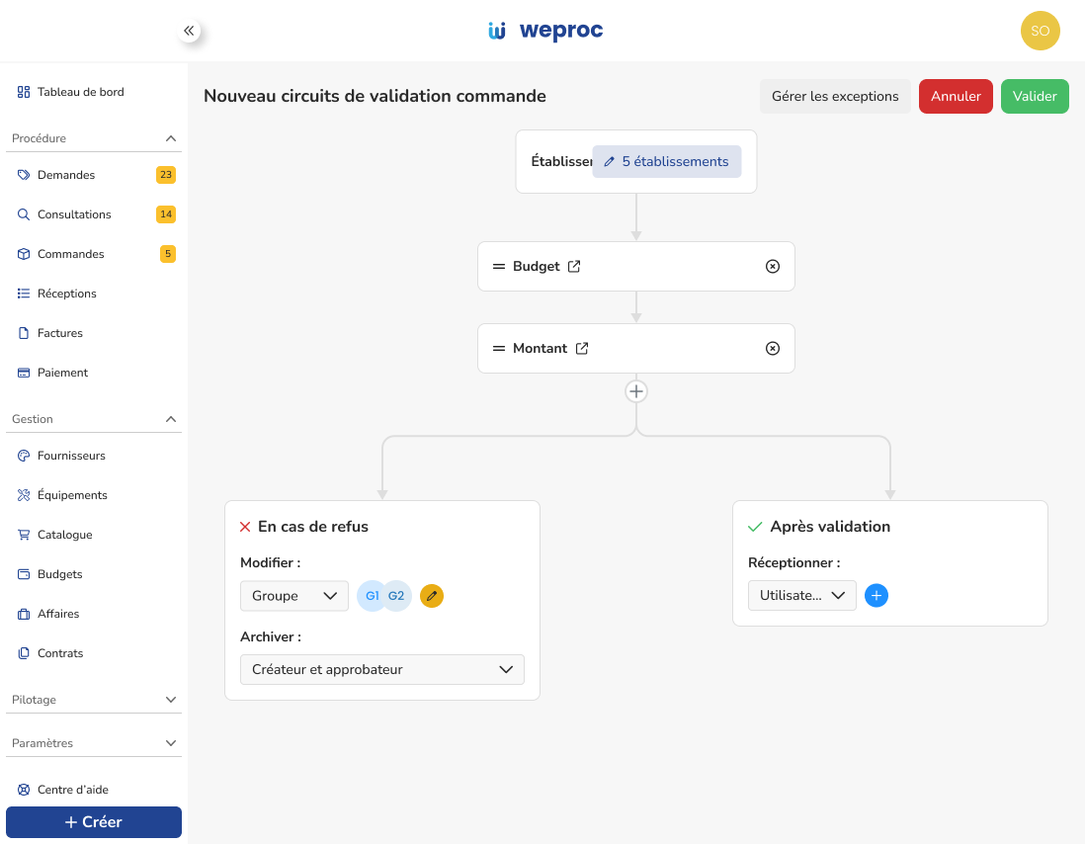Remove the Budget validation step
Image resolution: width=1085 pixels, height=844 pixels.
(x=772, y=266)
